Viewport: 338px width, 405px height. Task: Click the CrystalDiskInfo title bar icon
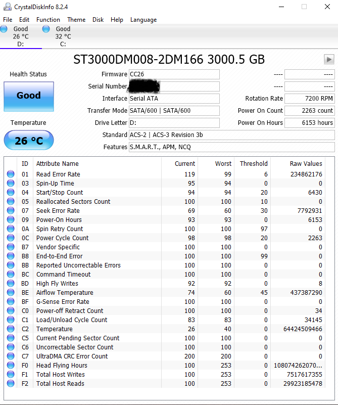pos(7,7)
